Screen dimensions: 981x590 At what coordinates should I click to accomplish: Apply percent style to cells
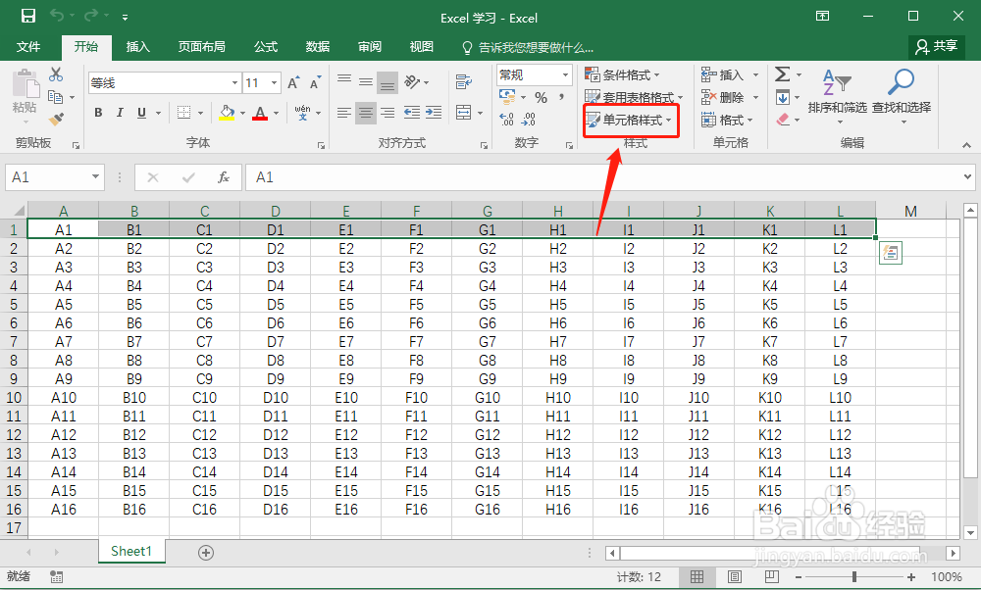click(542, 97)
